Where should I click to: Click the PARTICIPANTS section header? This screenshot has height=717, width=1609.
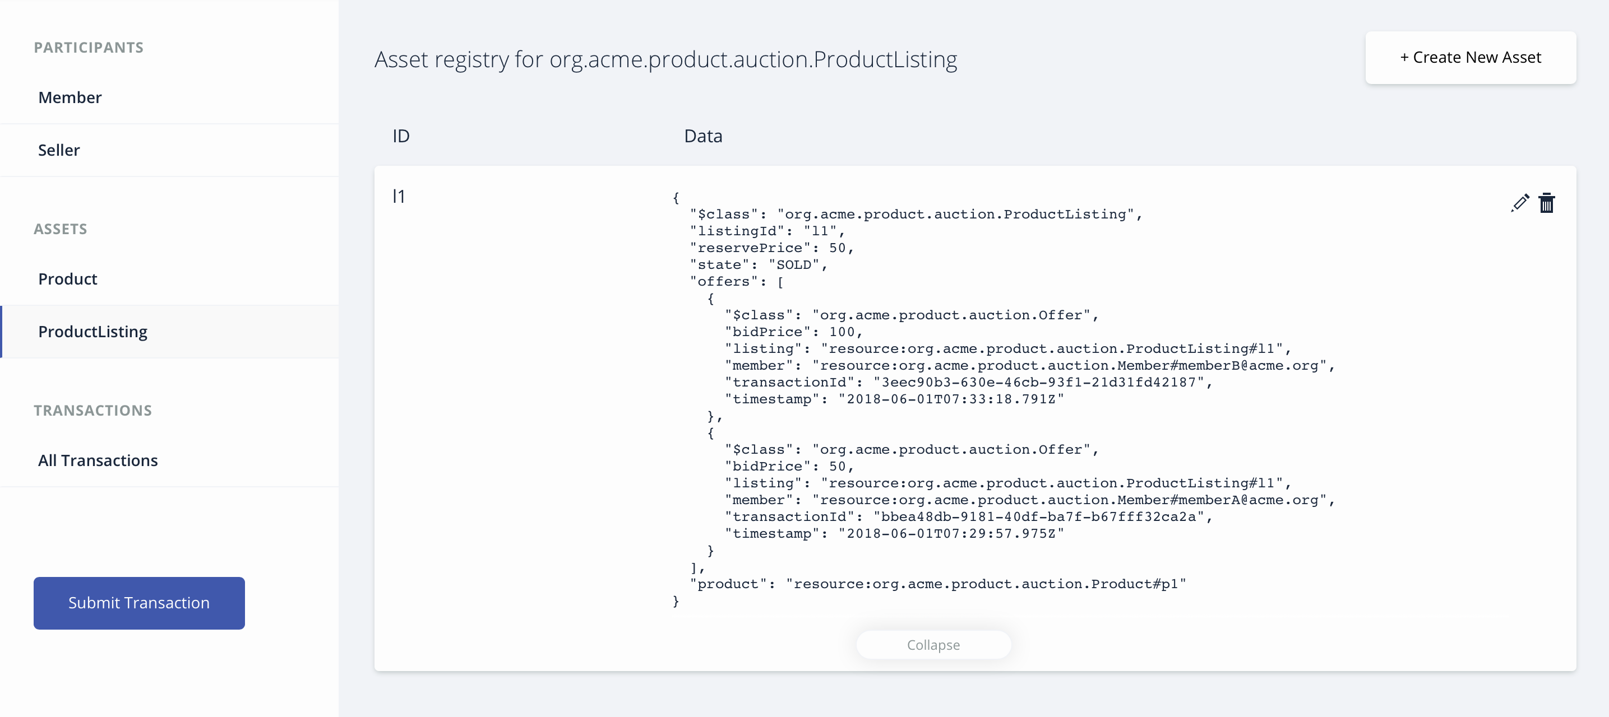(87, 46)
